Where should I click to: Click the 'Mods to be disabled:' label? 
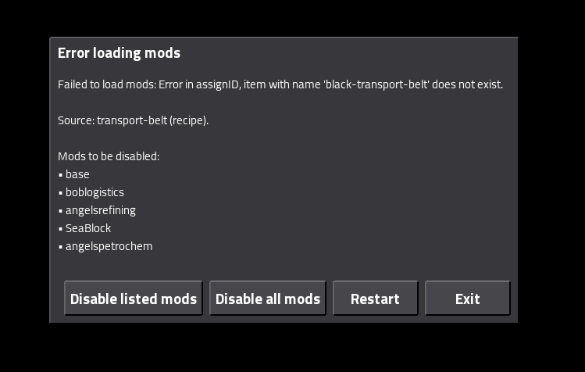click(x=109, y=156)
